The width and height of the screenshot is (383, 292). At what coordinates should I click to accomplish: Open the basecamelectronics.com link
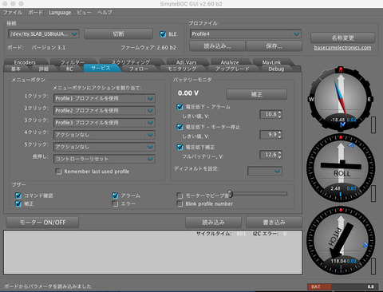tap(342, 48)
